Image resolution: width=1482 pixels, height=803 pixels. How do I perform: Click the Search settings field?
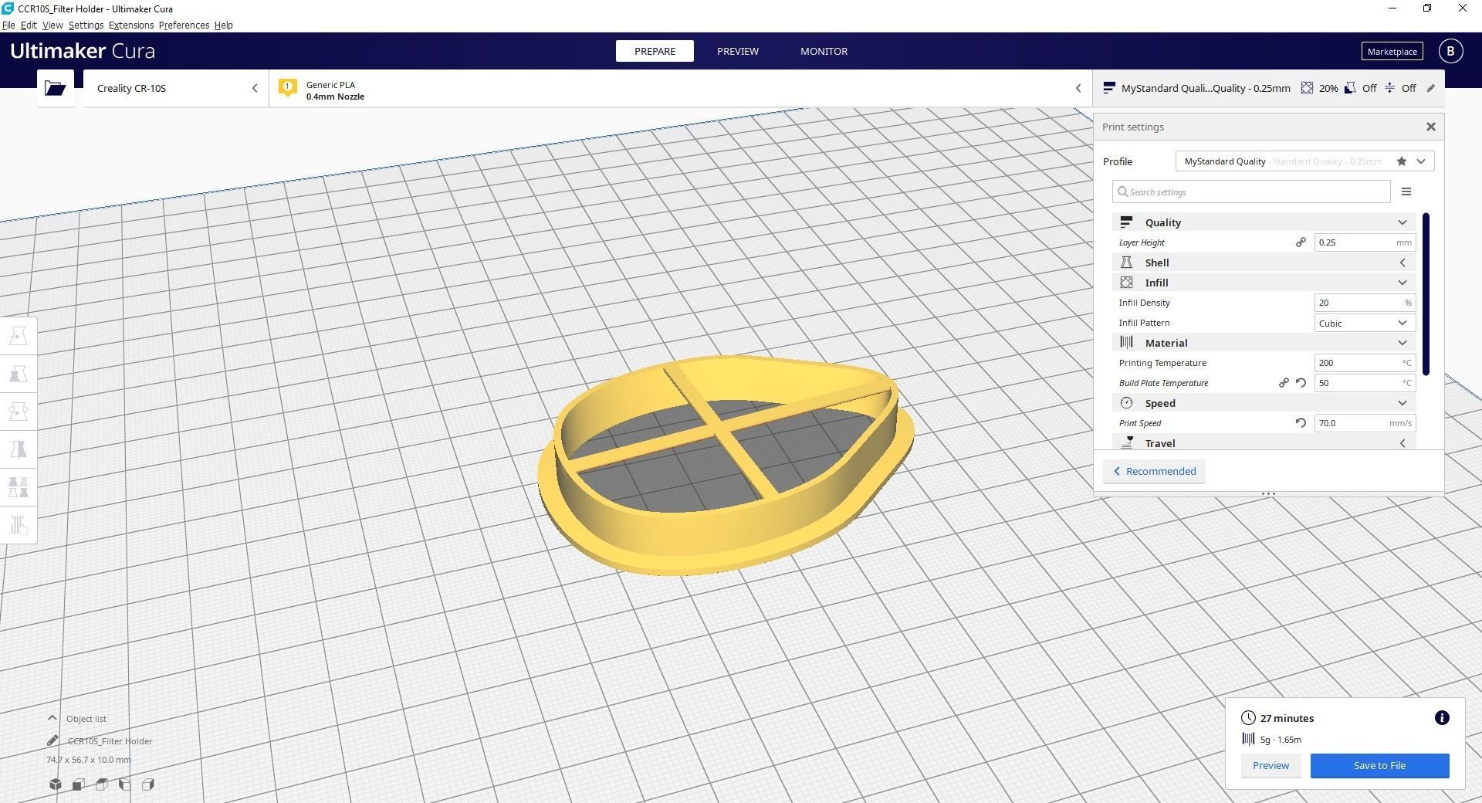click(x=1251, y=191)
